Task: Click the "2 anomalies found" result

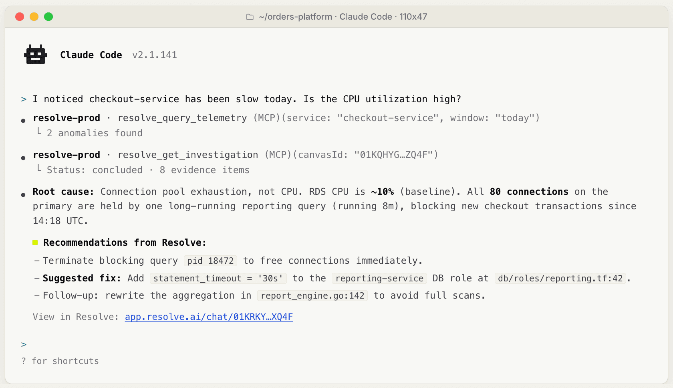Action: [95, 133]
